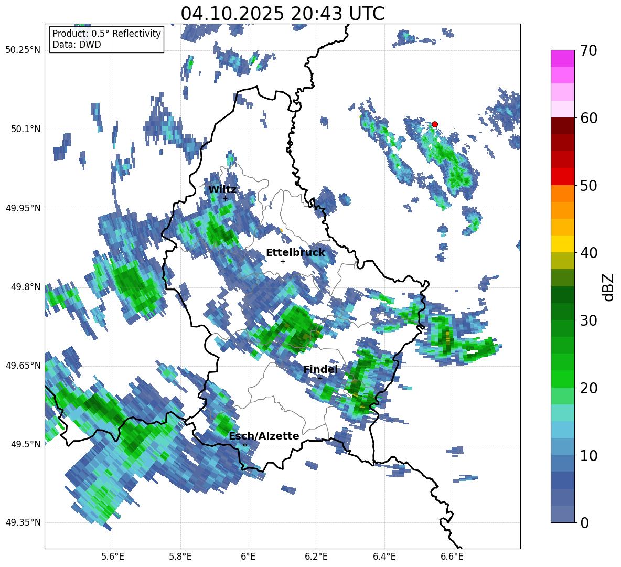This screenshot has width=621, height=567.
Task: Click the 49.5°N latitude label
Action: pyautogui.click(x=25, y=444)
